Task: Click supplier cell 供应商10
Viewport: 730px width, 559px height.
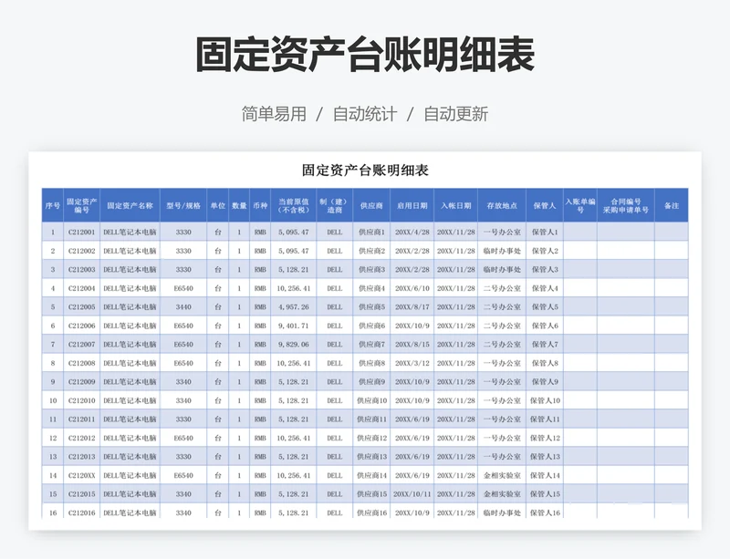Action: pos(371,400)
